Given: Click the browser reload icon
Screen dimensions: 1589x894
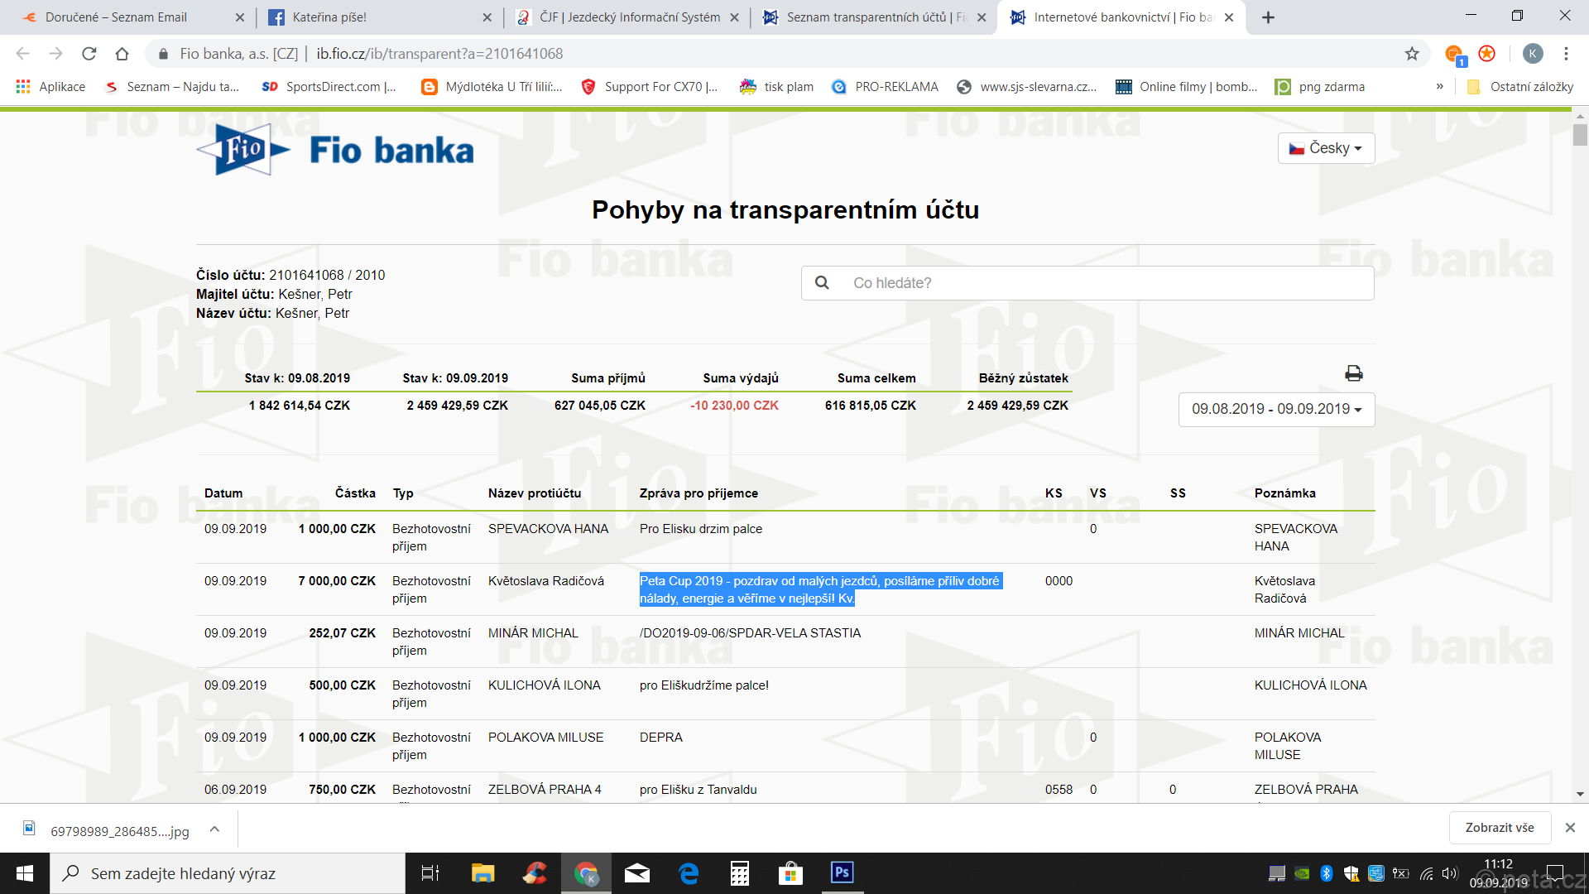Looking at the screenshot, I should click(x=89, y=54).
